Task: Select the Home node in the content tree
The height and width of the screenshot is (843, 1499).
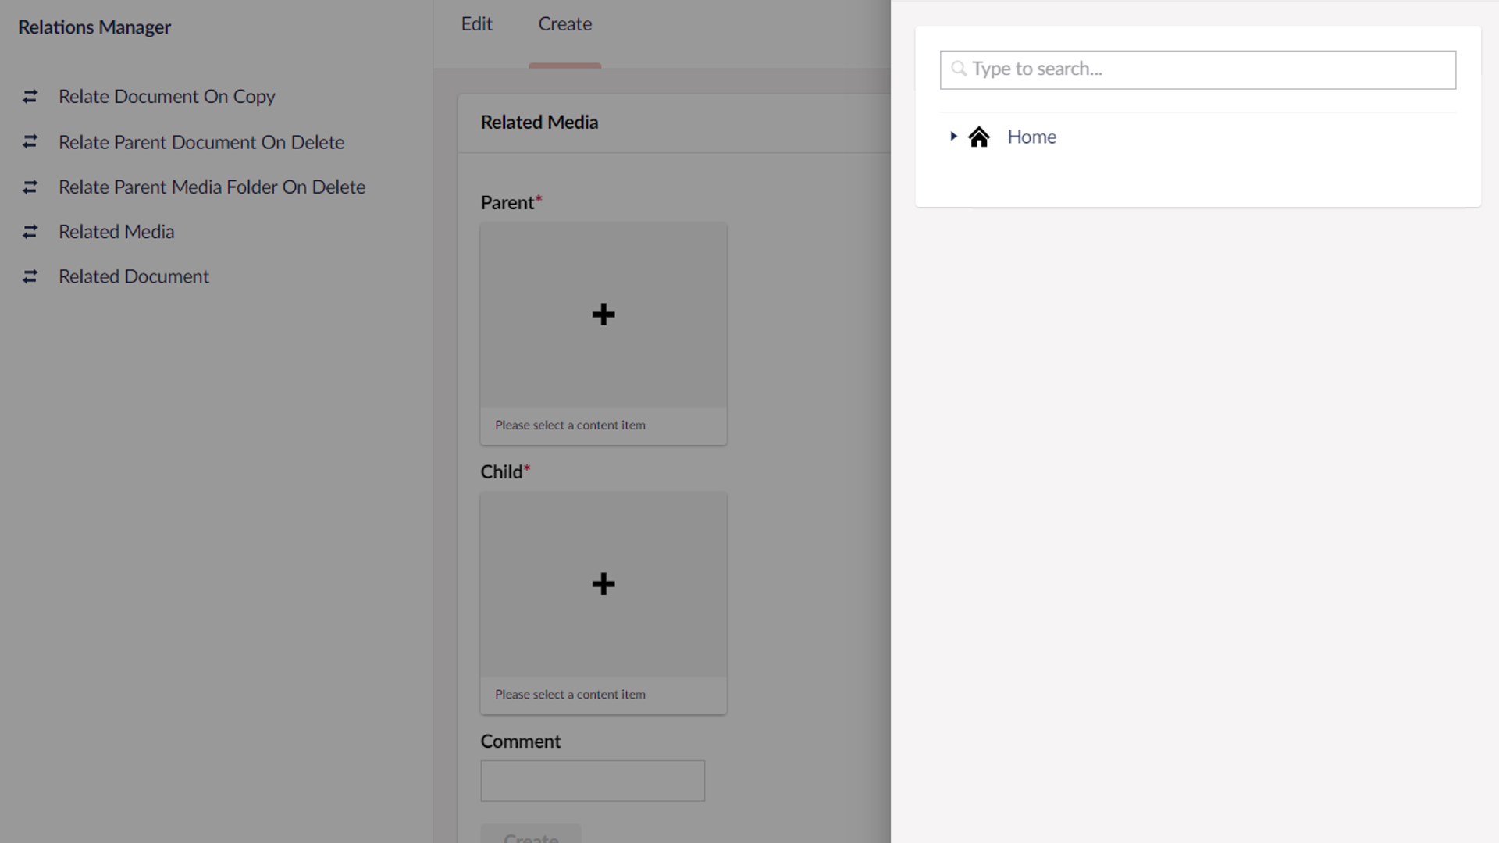Action: (x=1031, y=136)
